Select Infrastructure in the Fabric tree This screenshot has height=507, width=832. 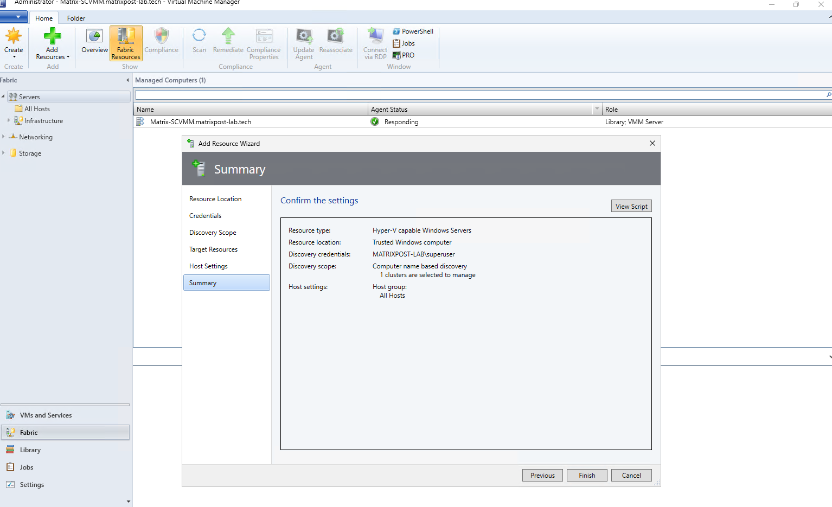point(43,121)
